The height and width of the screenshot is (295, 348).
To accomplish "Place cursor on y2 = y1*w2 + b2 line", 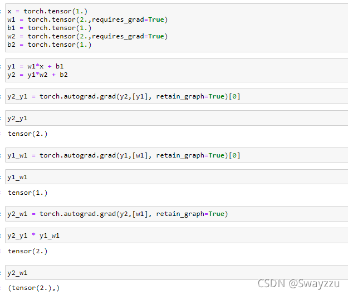I will 37,75.
